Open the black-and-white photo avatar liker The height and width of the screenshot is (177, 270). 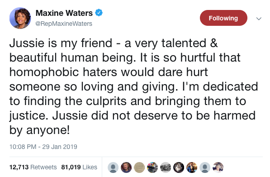click(166, 167)
